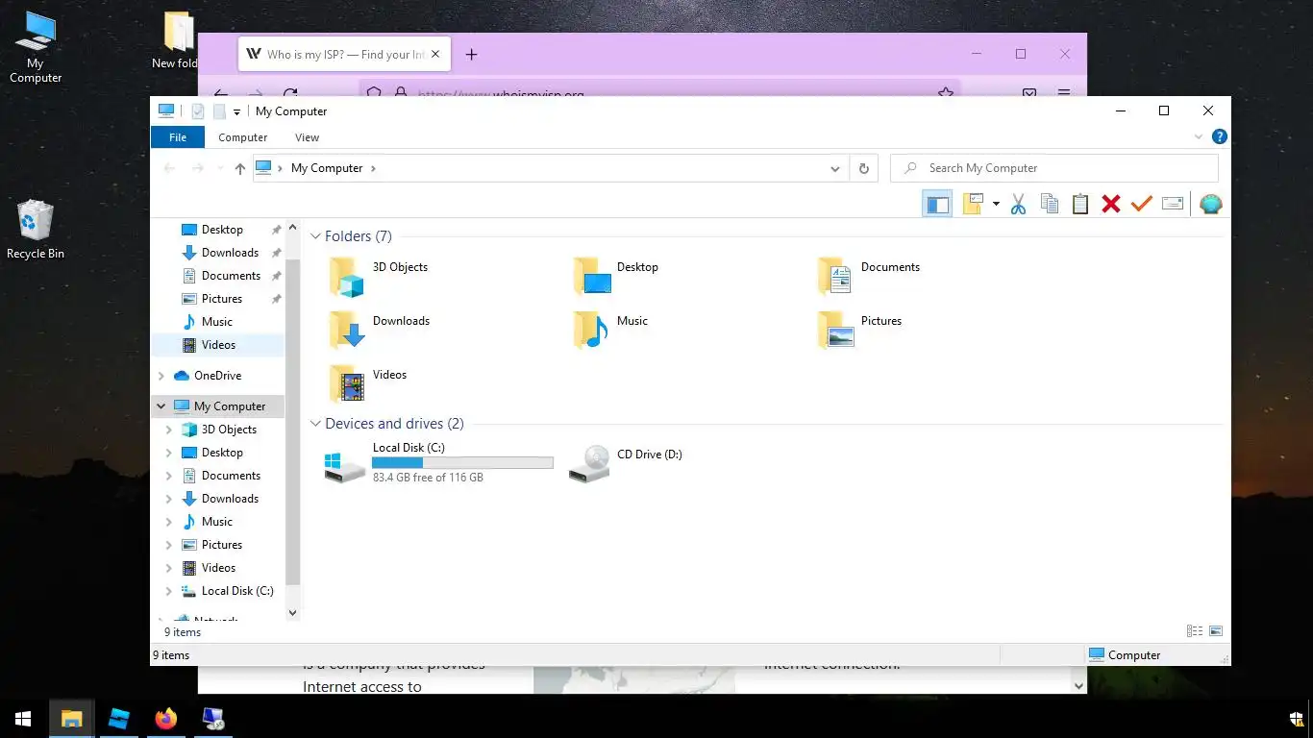
Task: Open the Computer ribbon tab
Action: tap(243, 137)
